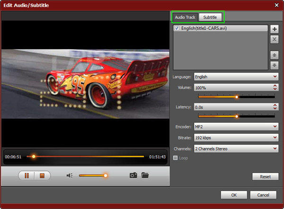The width and height of the screenshot is (284, 209).
Task: Switch to the Audio Track tab
Action: 185,18
